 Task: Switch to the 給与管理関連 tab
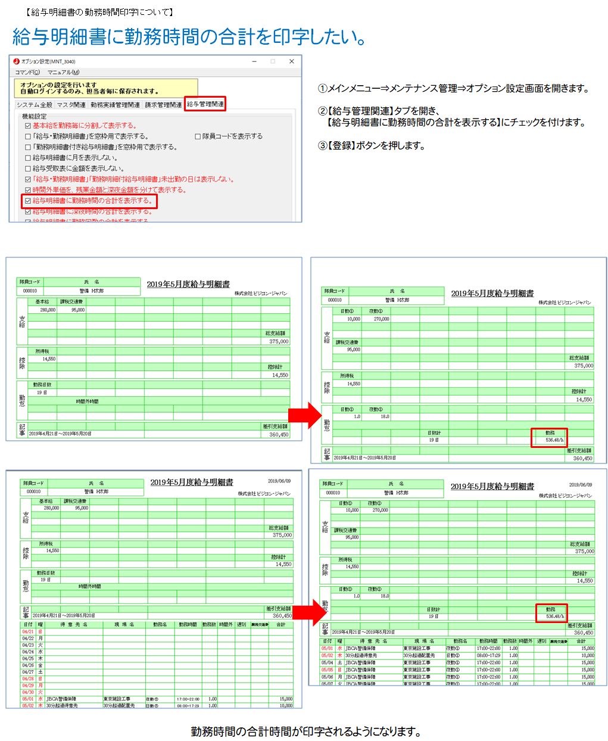point(205,104)
